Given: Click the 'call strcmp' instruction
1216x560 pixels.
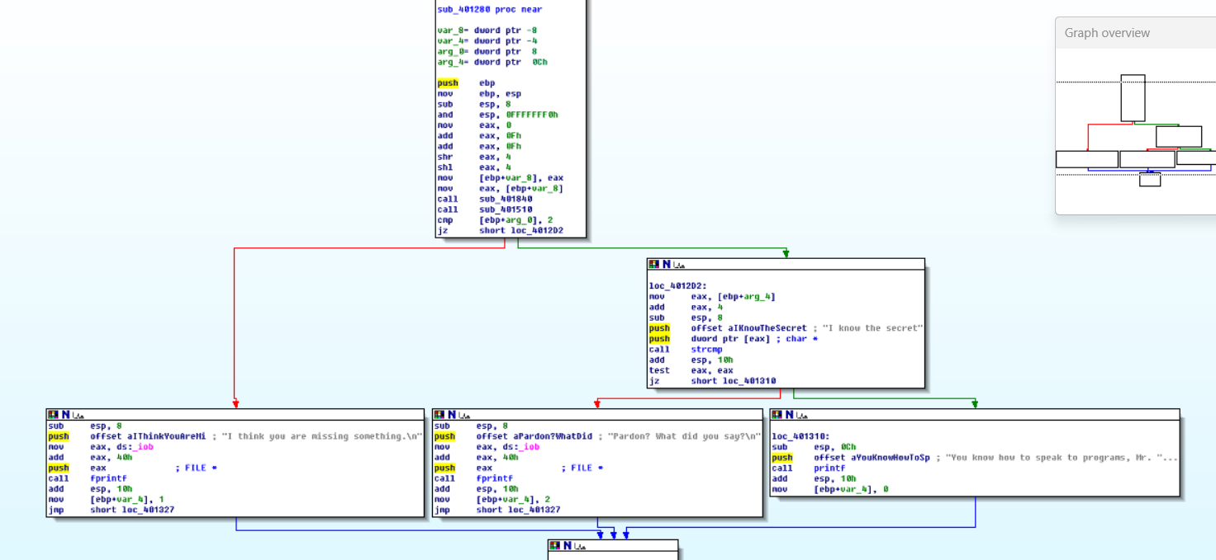Looking at the screenshot, I should (x=686, y=350).
